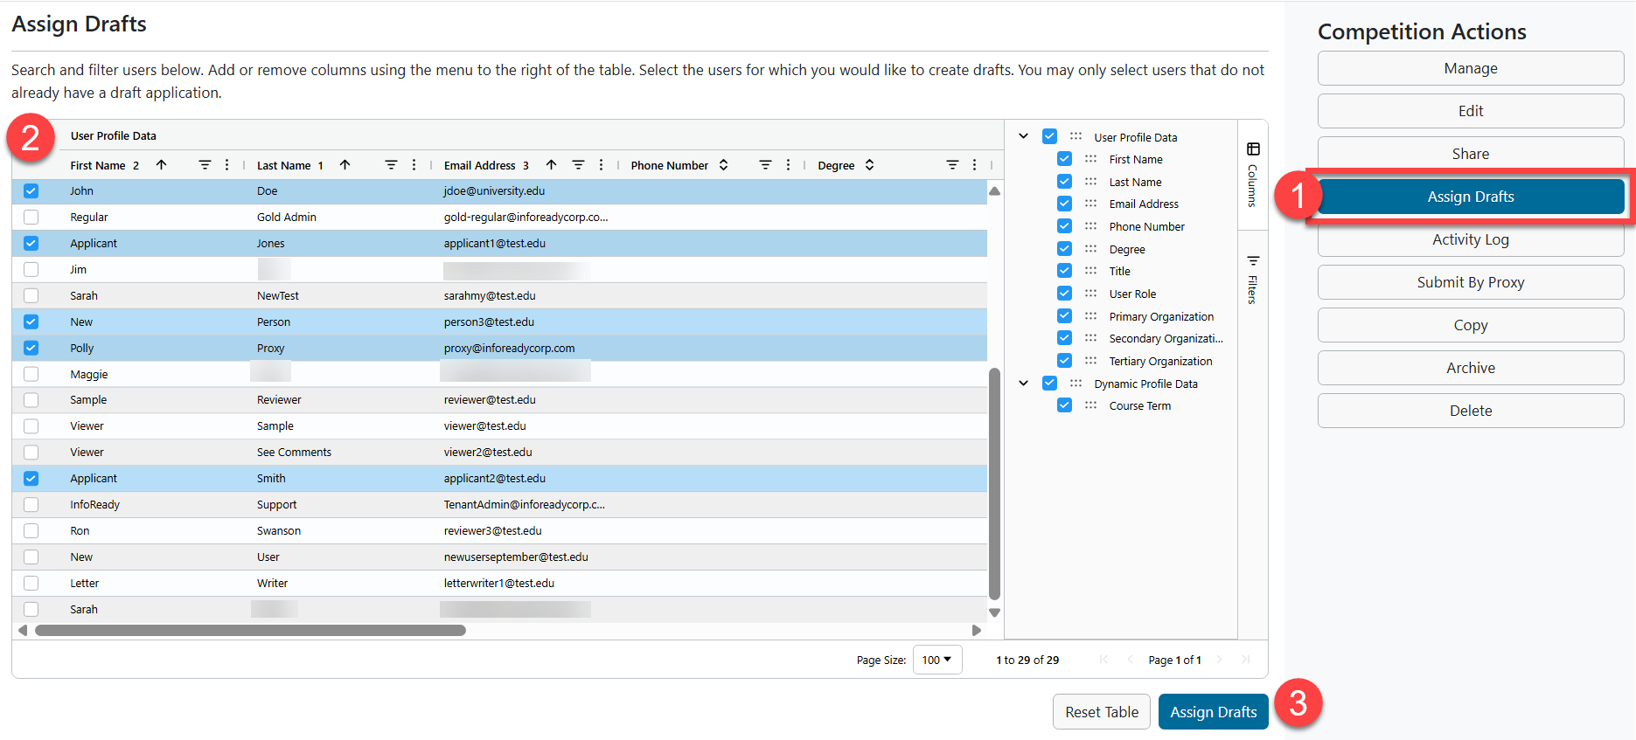Screen dimensions: 1636x740
Task: Grab drag handle beside First Name in column list
Action: click(x=1090, y=159)
